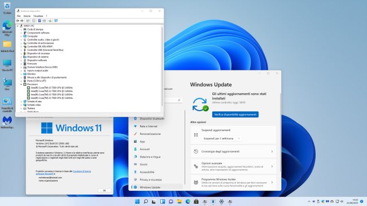Click Verifica disponibilità aggiornamenti button
The width and height of the screenshot is (367, 206).
(235, 115)
